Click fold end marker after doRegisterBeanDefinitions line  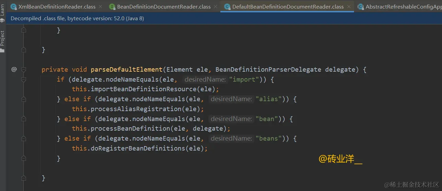pyautogui.click(x=24, y=158)
